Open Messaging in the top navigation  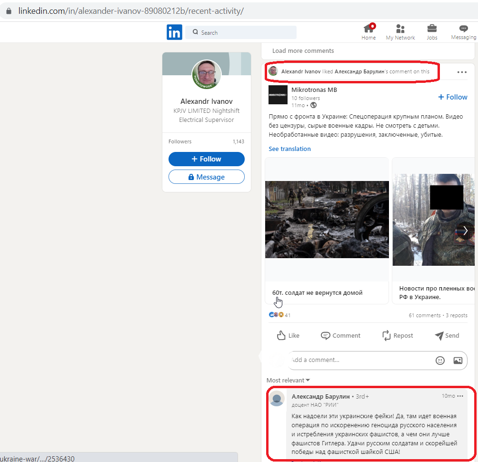click(463, 32)
